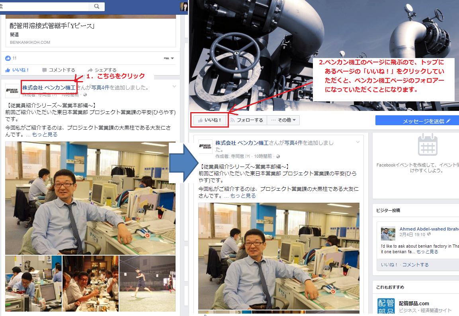Open 写真4件 link in the left post header
Viewport: 459px width, 316px height.
click(x=100, y=87)
